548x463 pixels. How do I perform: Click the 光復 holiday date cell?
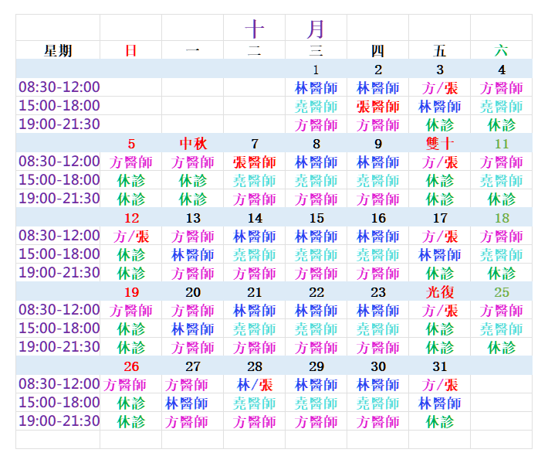440,292
